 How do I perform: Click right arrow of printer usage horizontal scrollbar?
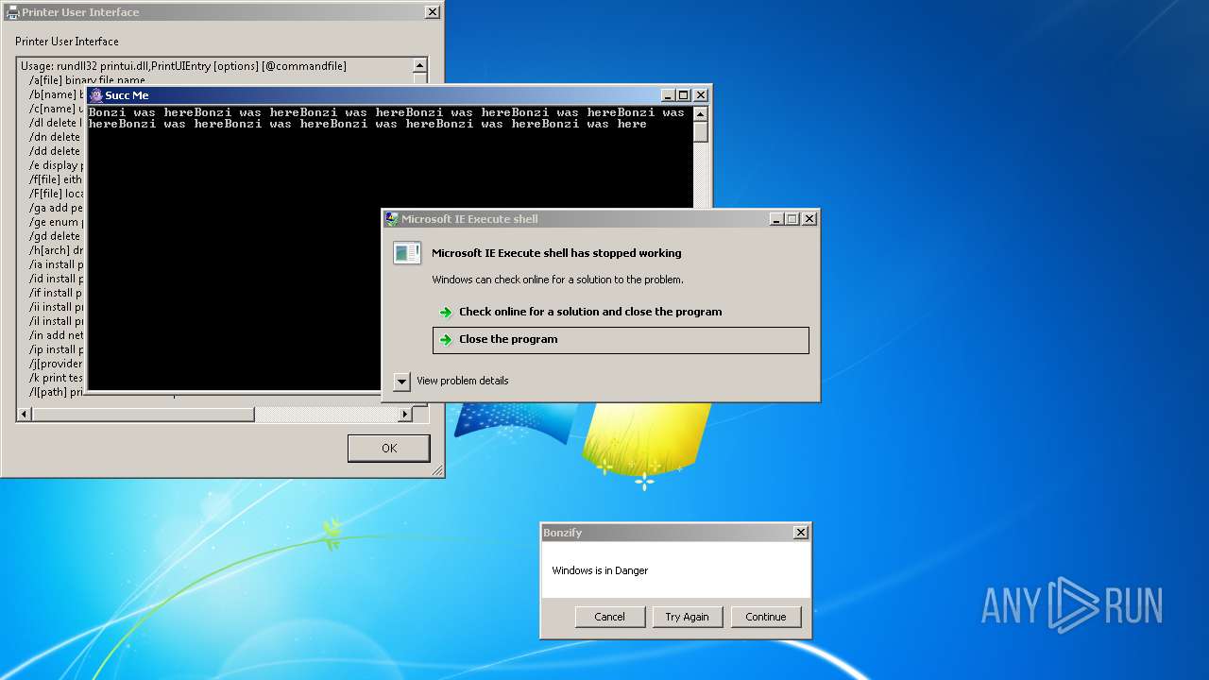tap(405, 414)
